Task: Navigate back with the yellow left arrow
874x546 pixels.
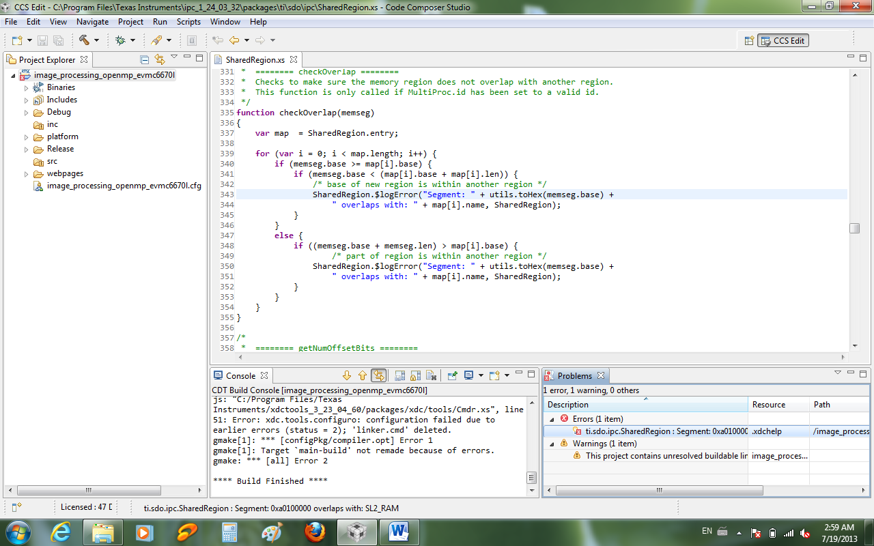Action: tap(234, 41)
